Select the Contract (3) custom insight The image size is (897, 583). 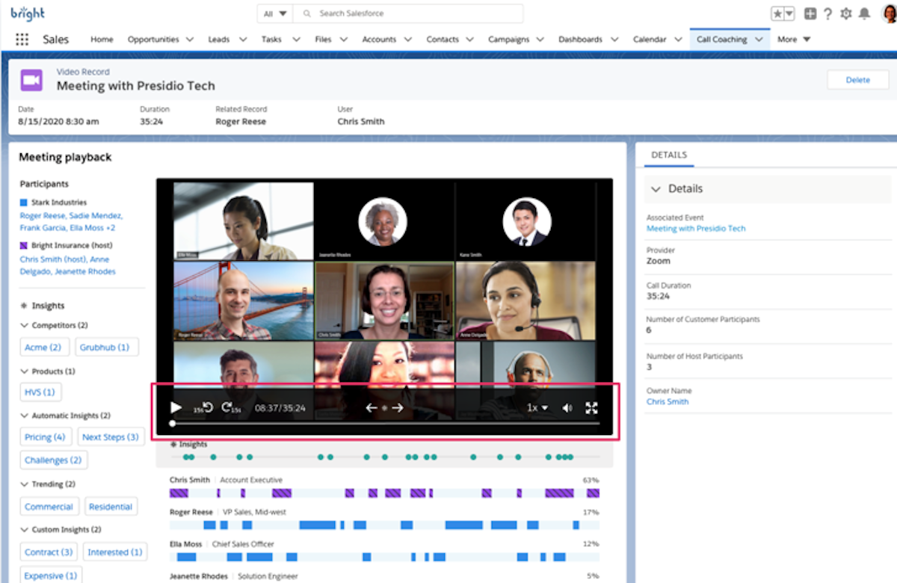[x=49, y=552]
